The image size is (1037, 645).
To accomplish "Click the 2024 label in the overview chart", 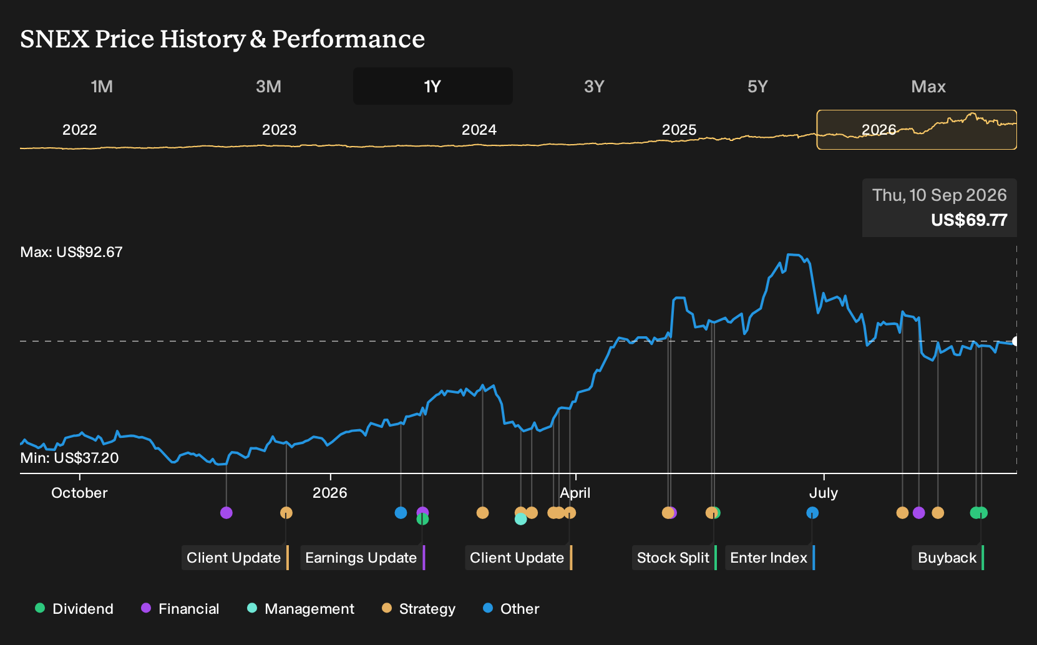I will [x=479, y=130].
